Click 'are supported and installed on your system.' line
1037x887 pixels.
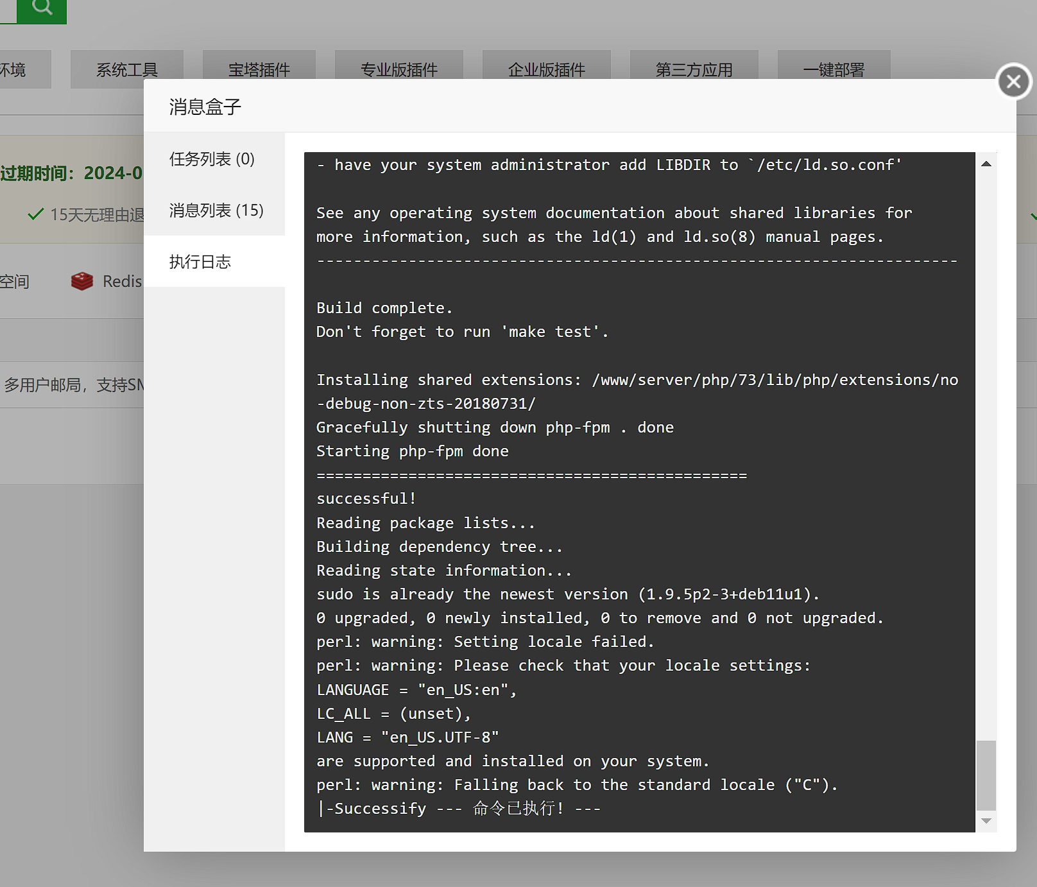point(513,761)
